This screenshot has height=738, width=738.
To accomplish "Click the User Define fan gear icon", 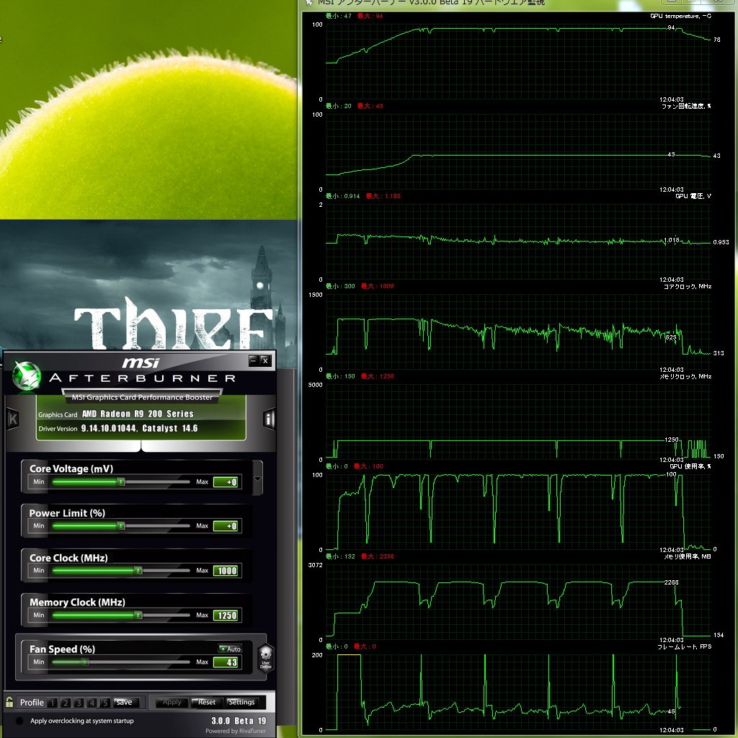I will pos(266,657).
